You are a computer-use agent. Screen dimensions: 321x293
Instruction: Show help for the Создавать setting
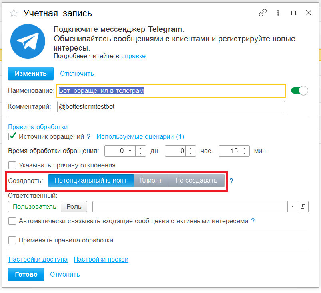click(x=231, y=181)
